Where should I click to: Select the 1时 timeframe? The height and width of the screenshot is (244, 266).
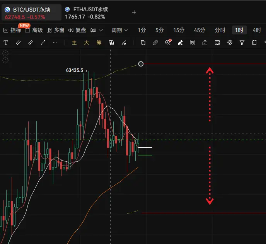tap(239, 30)
